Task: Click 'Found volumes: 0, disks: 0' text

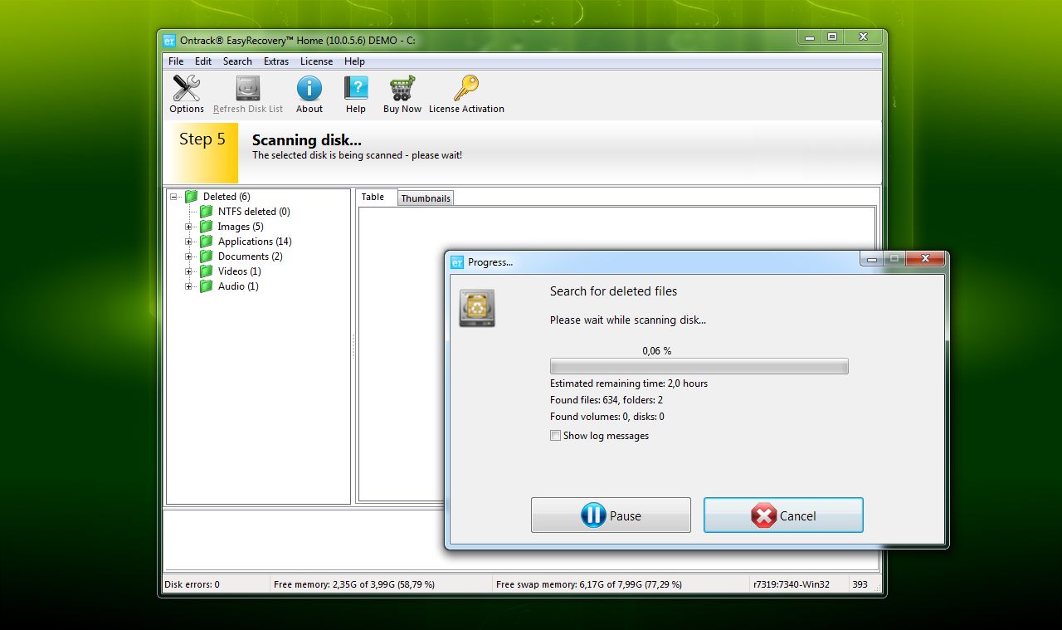Action: coord(607,417)
